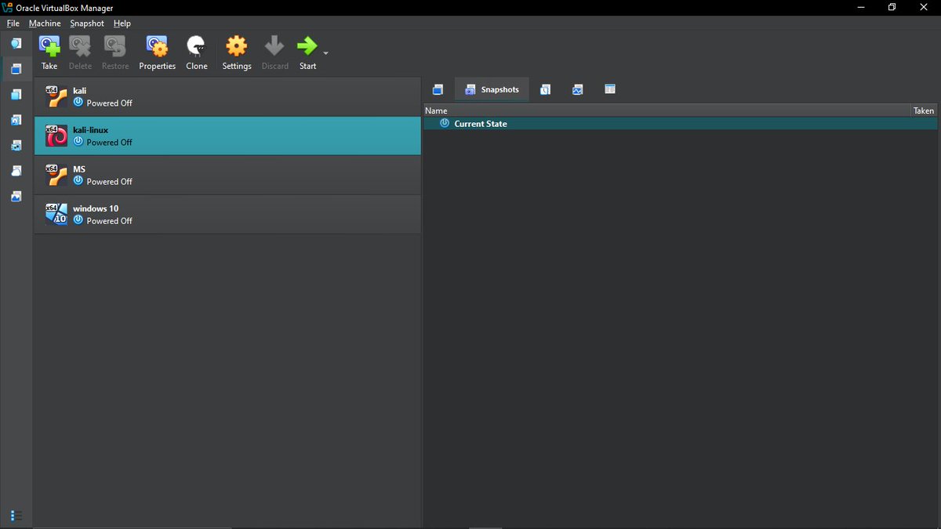The image size is (941, 529).
Task: Switch to the Activity graph tab icon
Action: tap(577, 89)
